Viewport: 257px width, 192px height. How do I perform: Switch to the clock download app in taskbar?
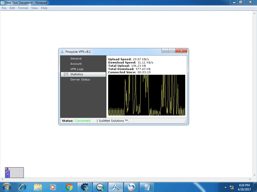[100, 187]
